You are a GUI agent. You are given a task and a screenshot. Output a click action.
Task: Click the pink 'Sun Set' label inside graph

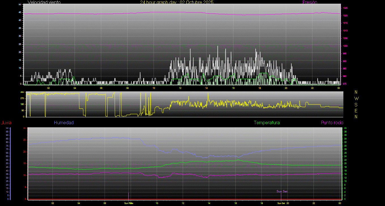tap(282, 192)
